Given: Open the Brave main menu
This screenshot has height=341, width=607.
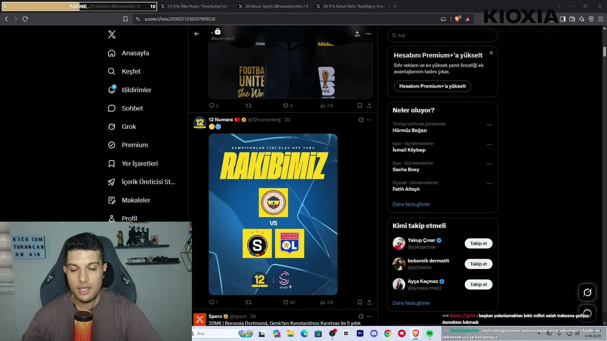Looking at the screenshot, I should click(600, 19).
